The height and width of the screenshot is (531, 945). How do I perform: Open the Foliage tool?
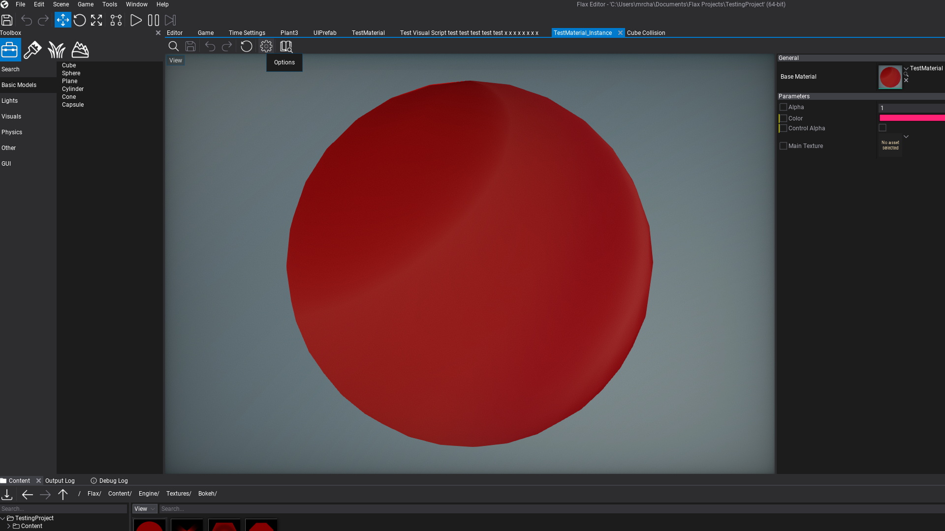click(x=57, y=49)
